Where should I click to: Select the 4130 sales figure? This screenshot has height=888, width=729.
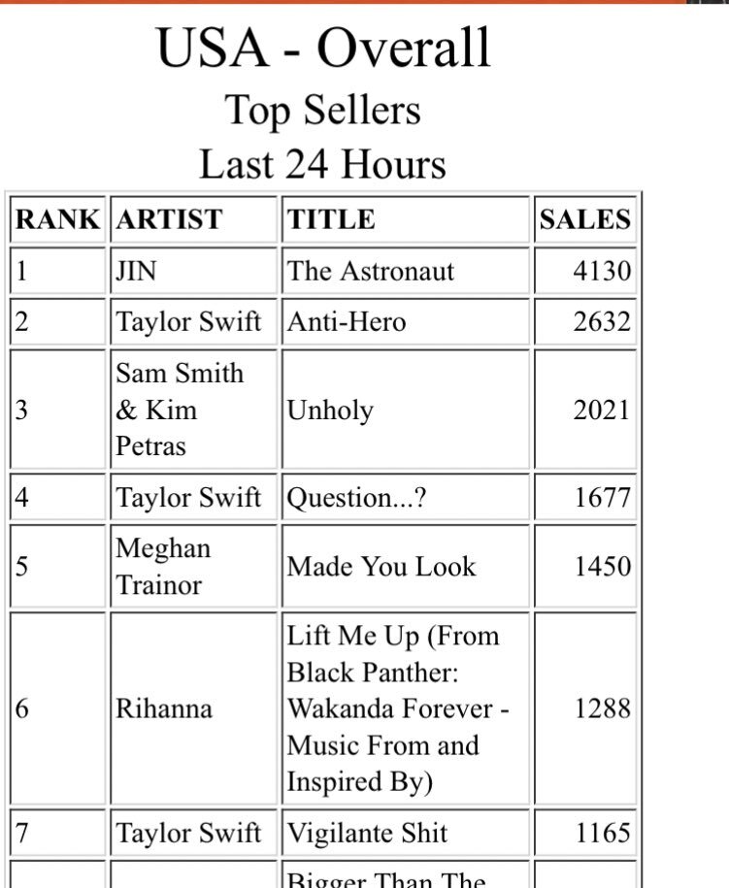(x=602, y=271)
